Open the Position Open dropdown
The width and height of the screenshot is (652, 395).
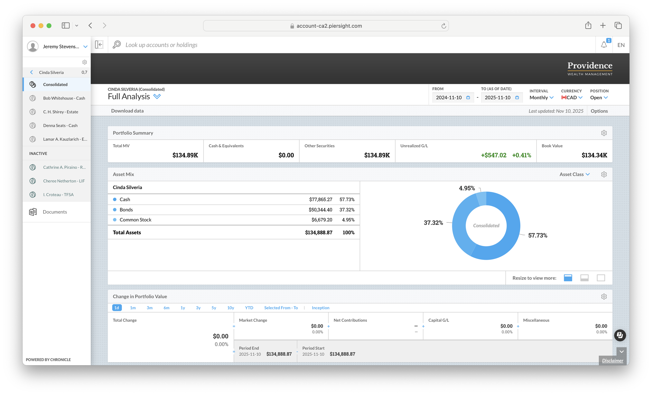click(x=599, y=97)
